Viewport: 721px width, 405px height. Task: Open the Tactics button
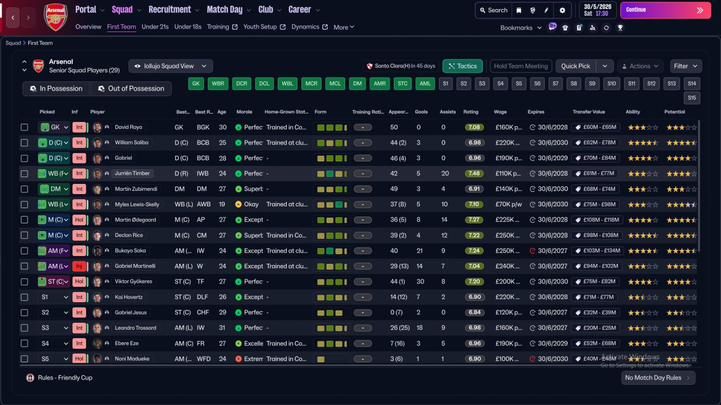pyautogui.click(x=462, y=66)
